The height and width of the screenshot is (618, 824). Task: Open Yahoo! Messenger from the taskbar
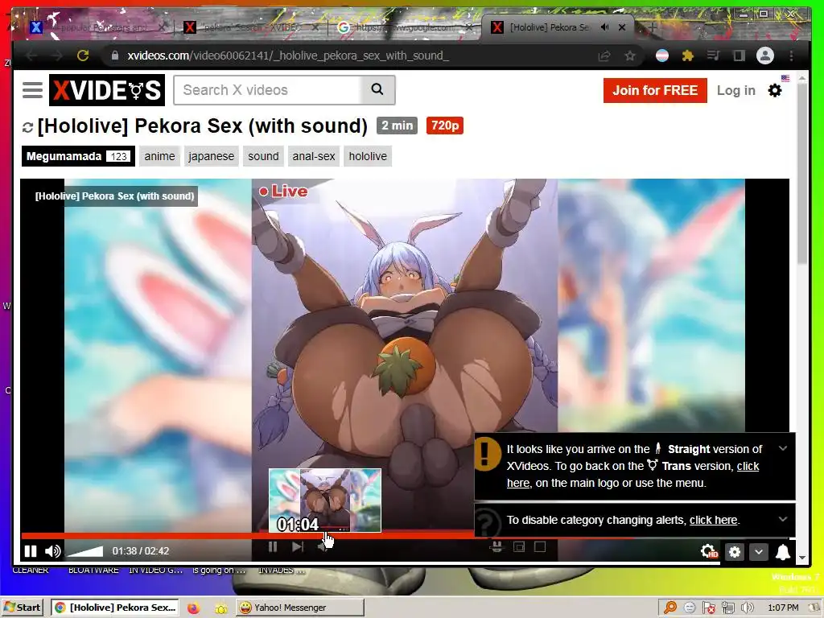coord(299,608)
